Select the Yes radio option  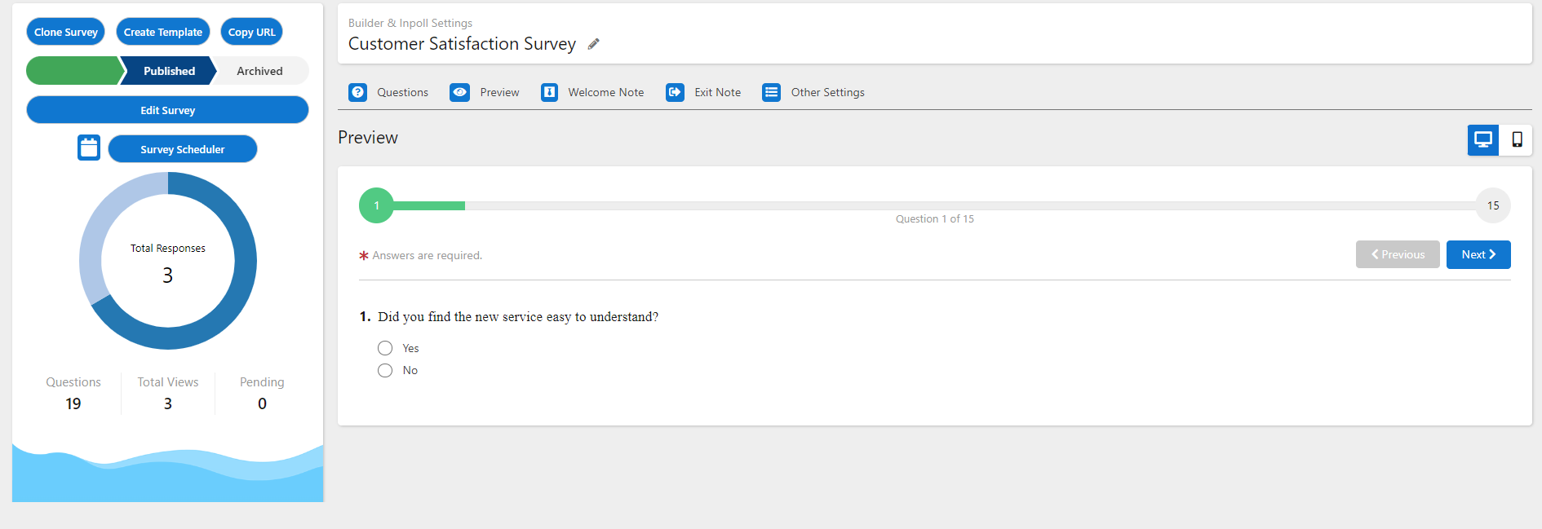pos(385,348)
